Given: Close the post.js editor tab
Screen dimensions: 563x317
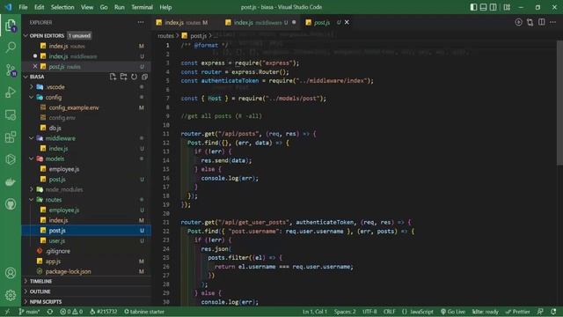Looking at the screenshot, I should click(347, 22).
